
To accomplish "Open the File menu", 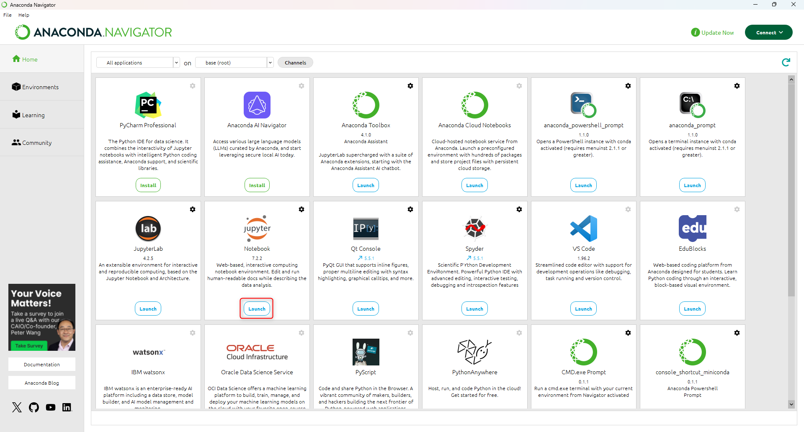I will (8, 15).
